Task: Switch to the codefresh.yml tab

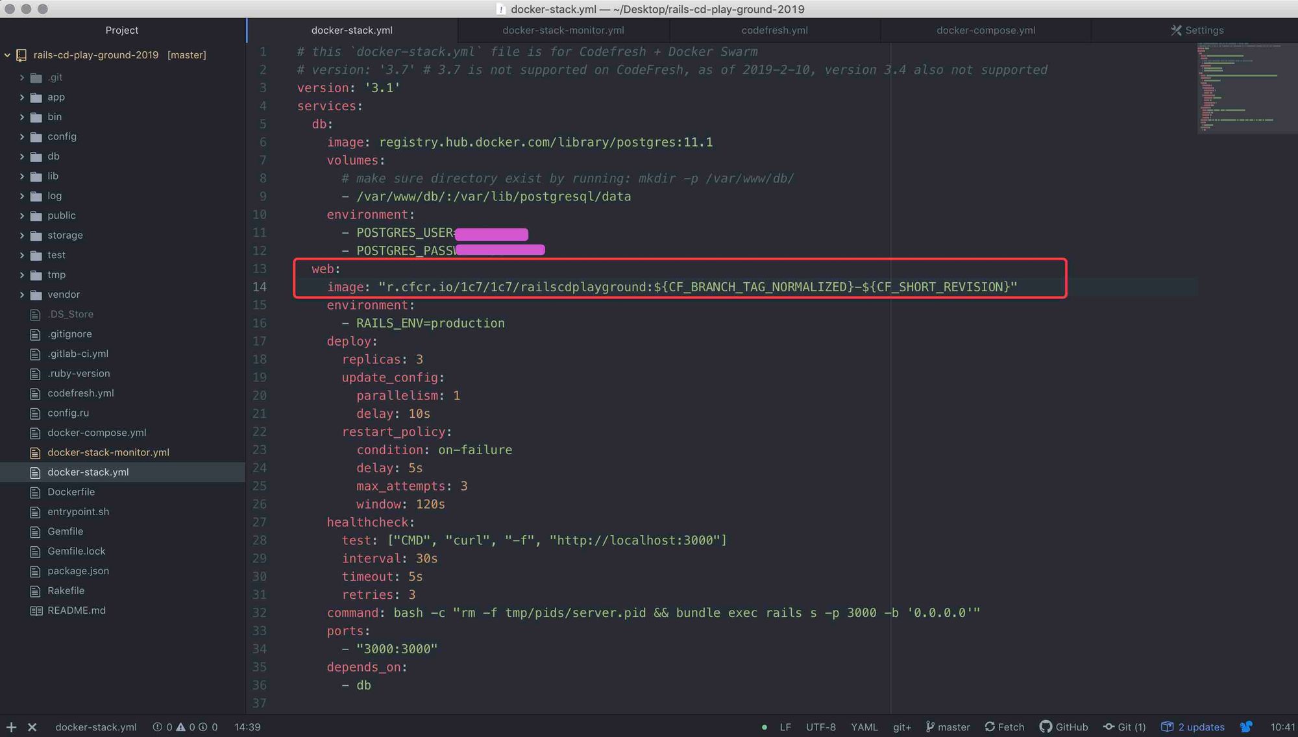Action: coord(774,30)
